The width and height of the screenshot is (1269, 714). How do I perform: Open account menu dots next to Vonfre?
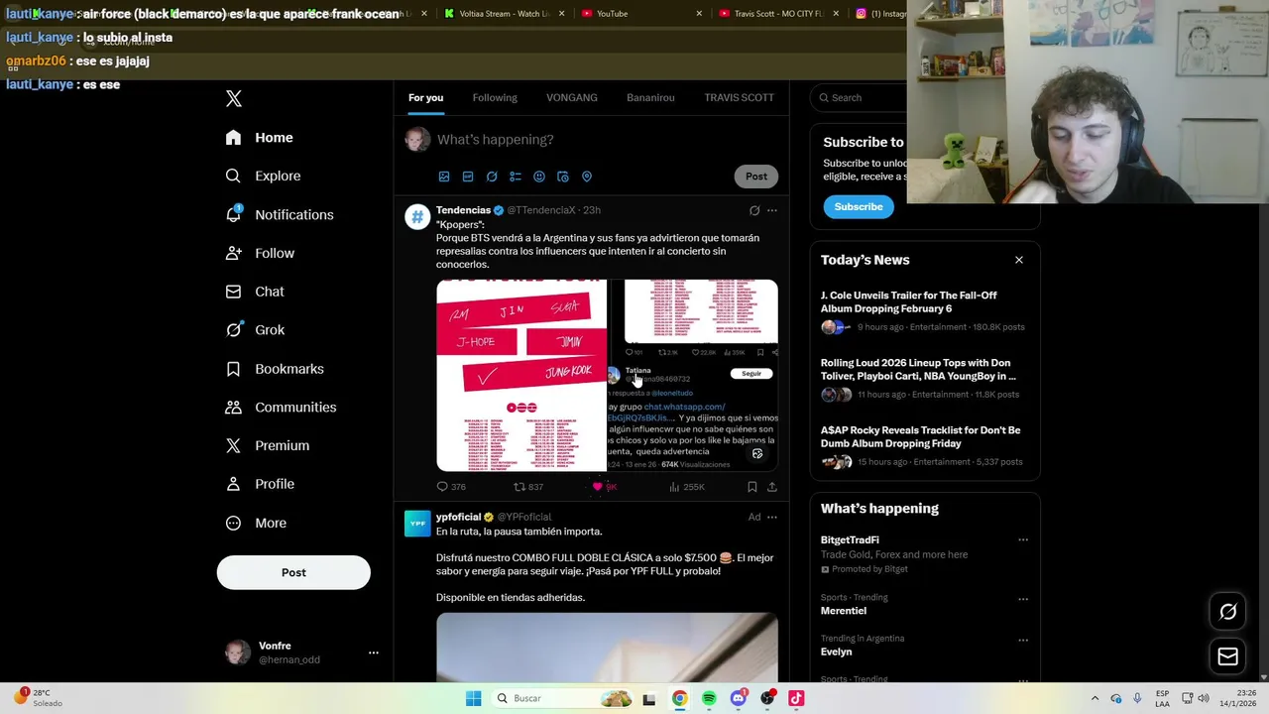[x=374, y=653]
